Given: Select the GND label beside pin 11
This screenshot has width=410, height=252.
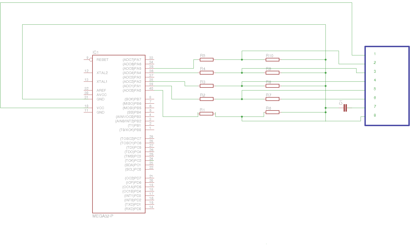Looking at the screenshot, I should [100, 112].
